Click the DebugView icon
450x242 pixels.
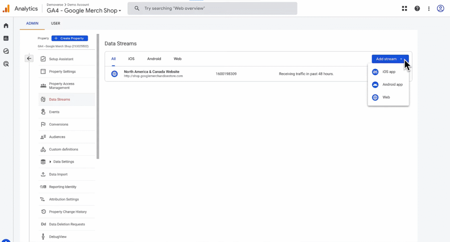tap(43, 237)
